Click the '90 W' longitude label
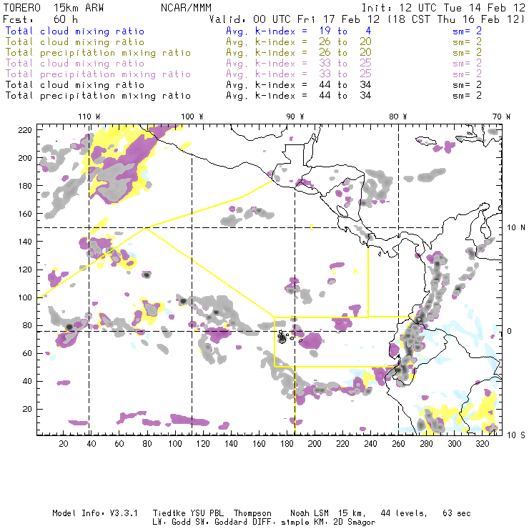The width and height of the screenshot is (529, 529). 295,117
